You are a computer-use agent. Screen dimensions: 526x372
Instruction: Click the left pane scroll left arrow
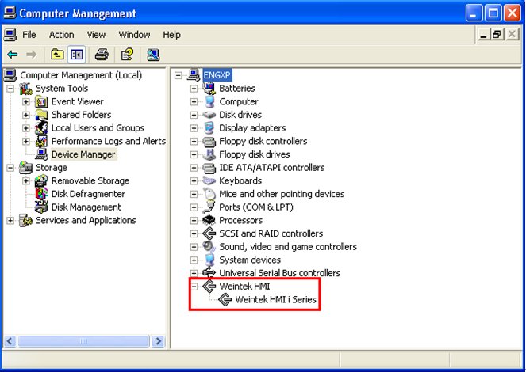pyautogui.click(x=10, y=341)
